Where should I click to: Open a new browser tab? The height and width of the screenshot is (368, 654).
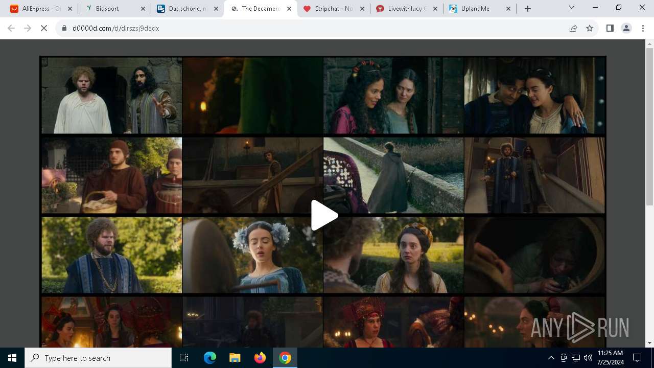point(528,9)
